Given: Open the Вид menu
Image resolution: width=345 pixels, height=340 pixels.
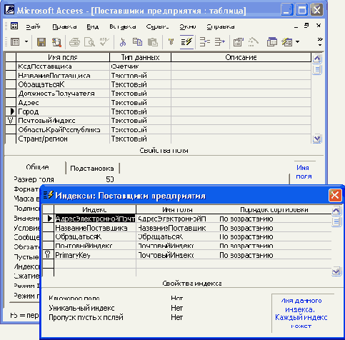Looking at the screenshot, I should point(93,26).
